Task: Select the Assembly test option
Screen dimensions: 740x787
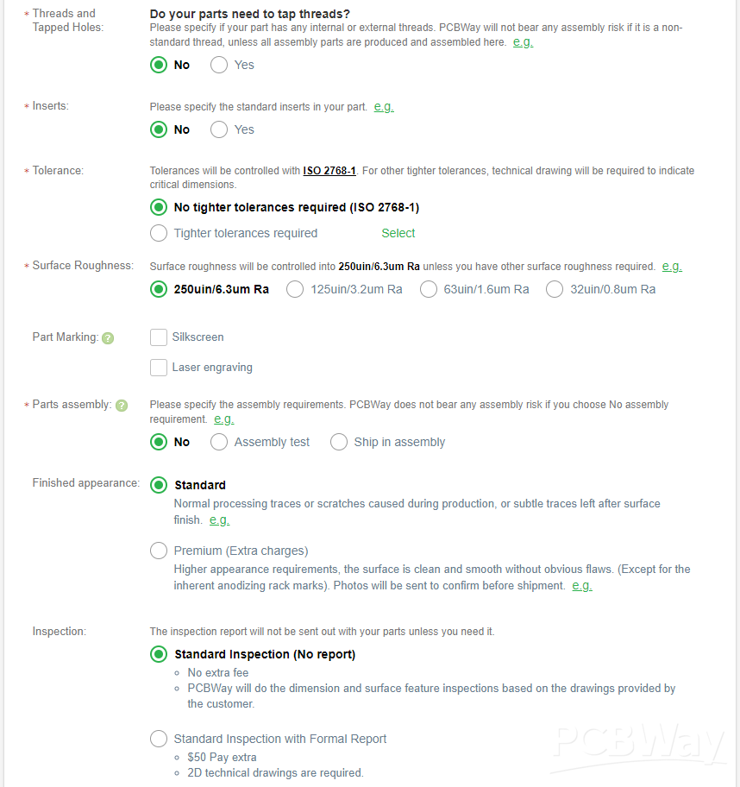Action: click(x=219, y=442)
